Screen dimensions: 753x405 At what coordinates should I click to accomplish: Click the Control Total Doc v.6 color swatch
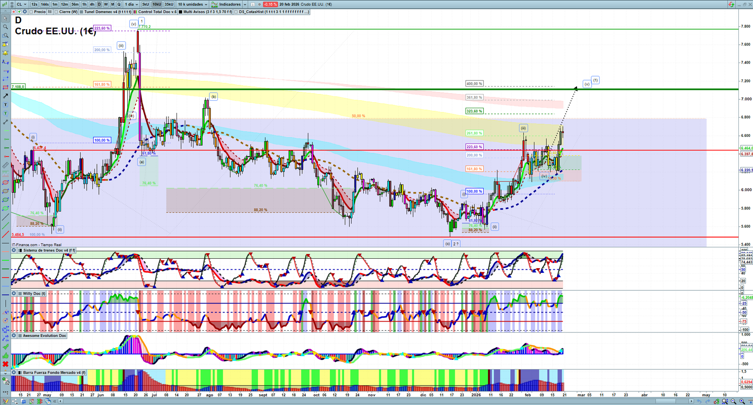point(136,12)
